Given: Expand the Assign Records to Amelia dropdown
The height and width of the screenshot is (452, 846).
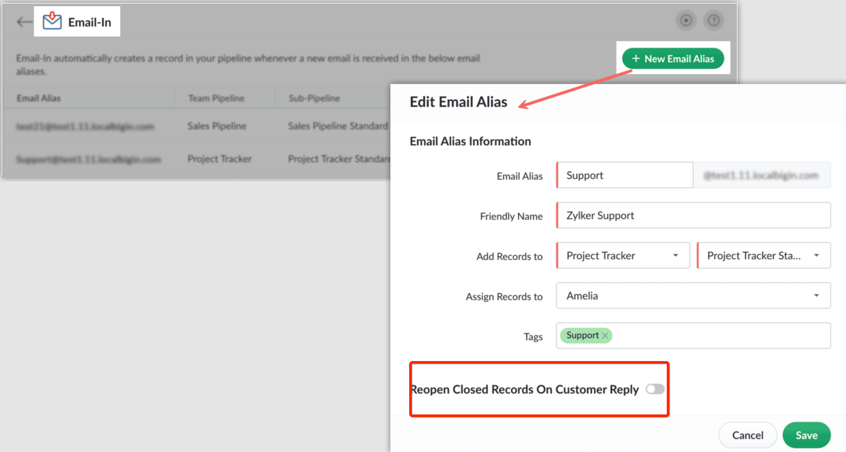Looking at the screenshot, I should (x=693, y=296).
